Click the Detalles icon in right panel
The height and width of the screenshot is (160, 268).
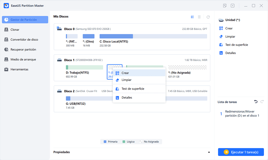click(221, 53)
